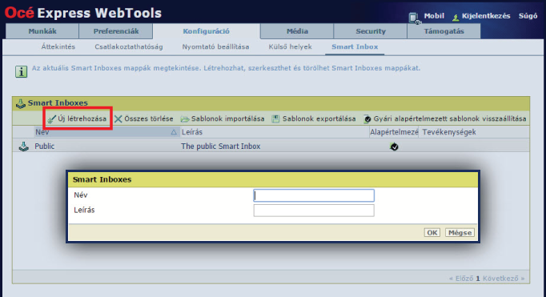
Task: Click the Leírás column header
Action: [x=192, y=132]
